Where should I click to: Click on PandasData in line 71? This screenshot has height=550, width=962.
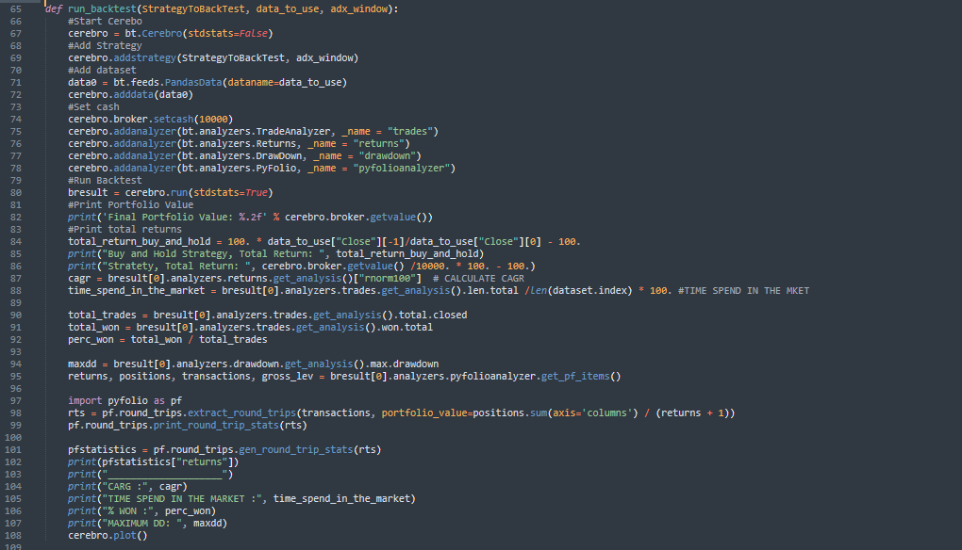pyautogui.click(x=192, y=82)
